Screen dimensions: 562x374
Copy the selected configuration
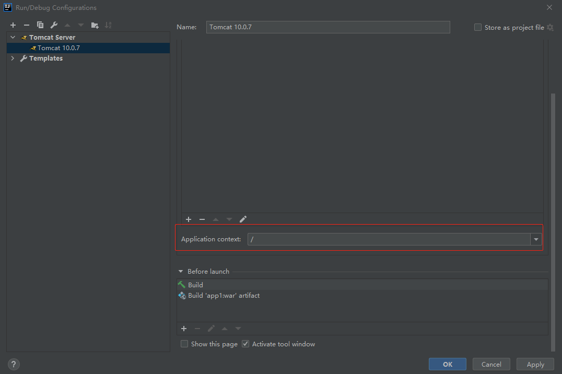(40, 25)
